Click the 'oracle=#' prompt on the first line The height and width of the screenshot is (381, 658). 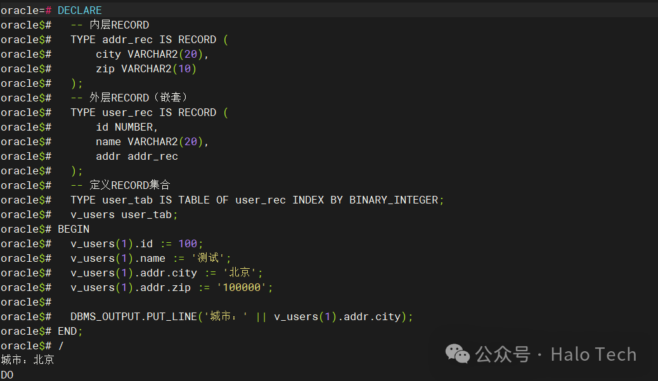point(26,10)
